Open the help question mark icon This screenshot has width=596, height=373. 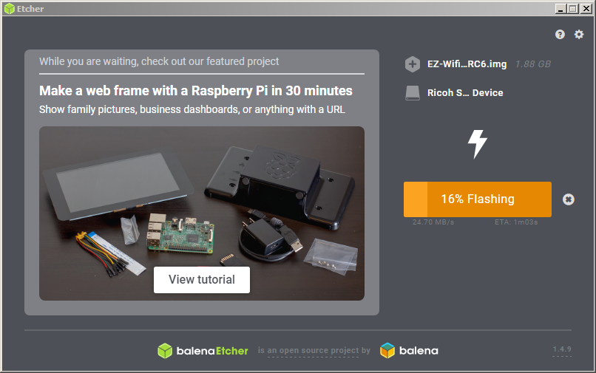pos(560,35)
